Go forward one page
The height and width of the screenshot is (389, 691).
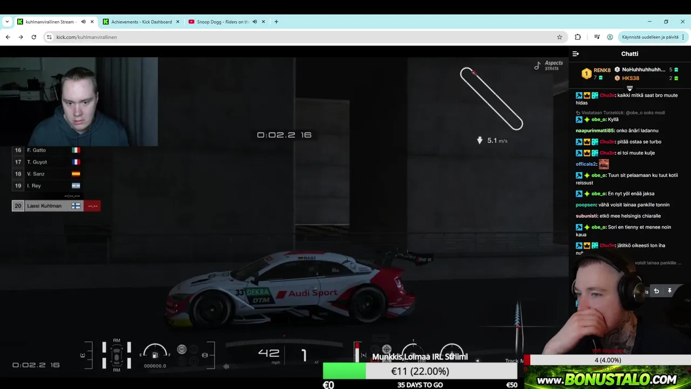(21, 37)
